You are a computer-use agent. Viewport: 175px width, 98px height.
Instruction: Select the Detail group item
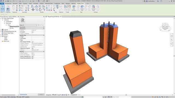[5, 38]
